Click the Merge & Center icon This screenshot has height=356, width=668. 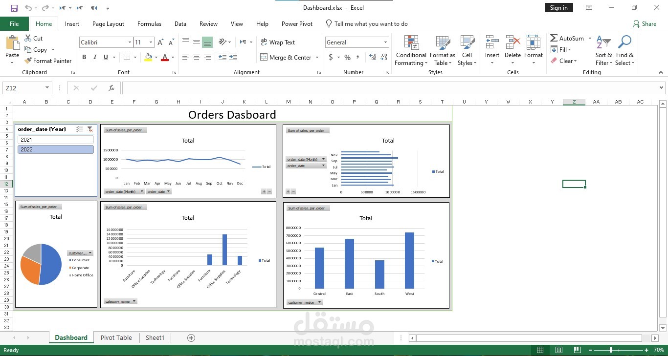point(264,57)
